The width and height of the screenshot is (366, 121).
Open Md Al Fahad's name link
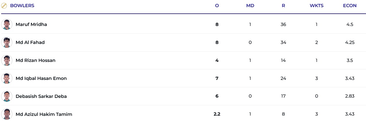point(30,43)
